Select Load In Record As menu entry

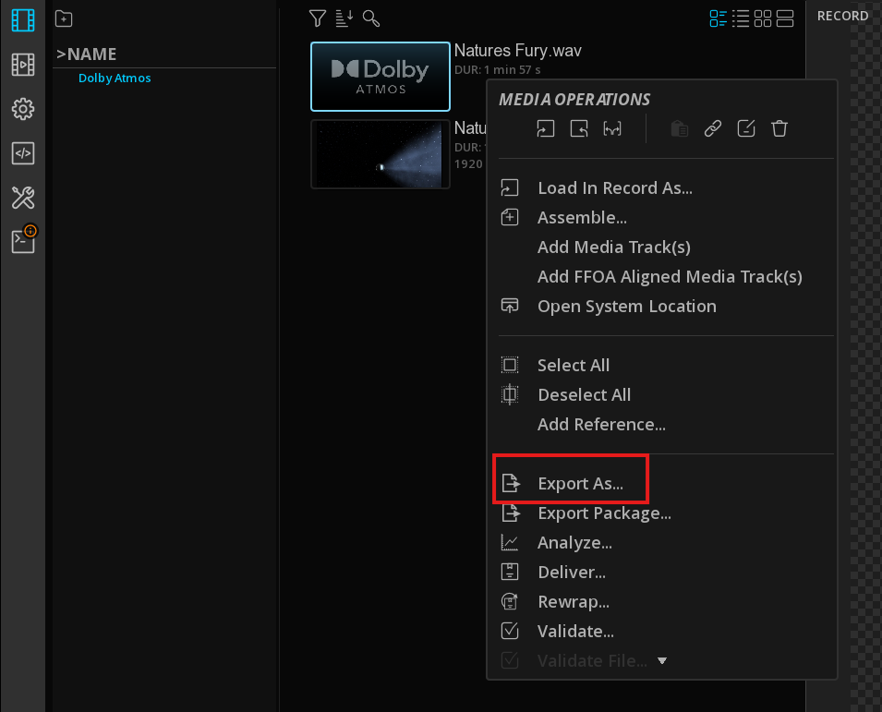614,188
